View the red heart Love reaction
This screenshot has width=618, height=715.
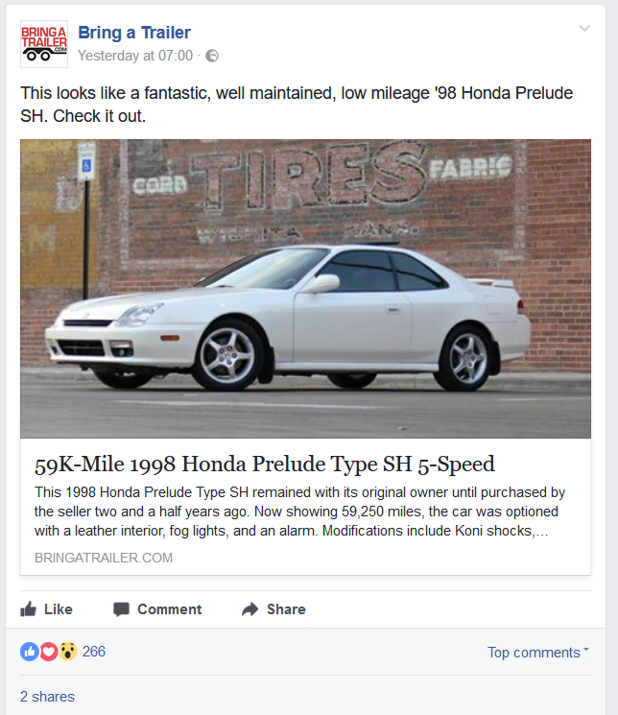tap(49, 652)
